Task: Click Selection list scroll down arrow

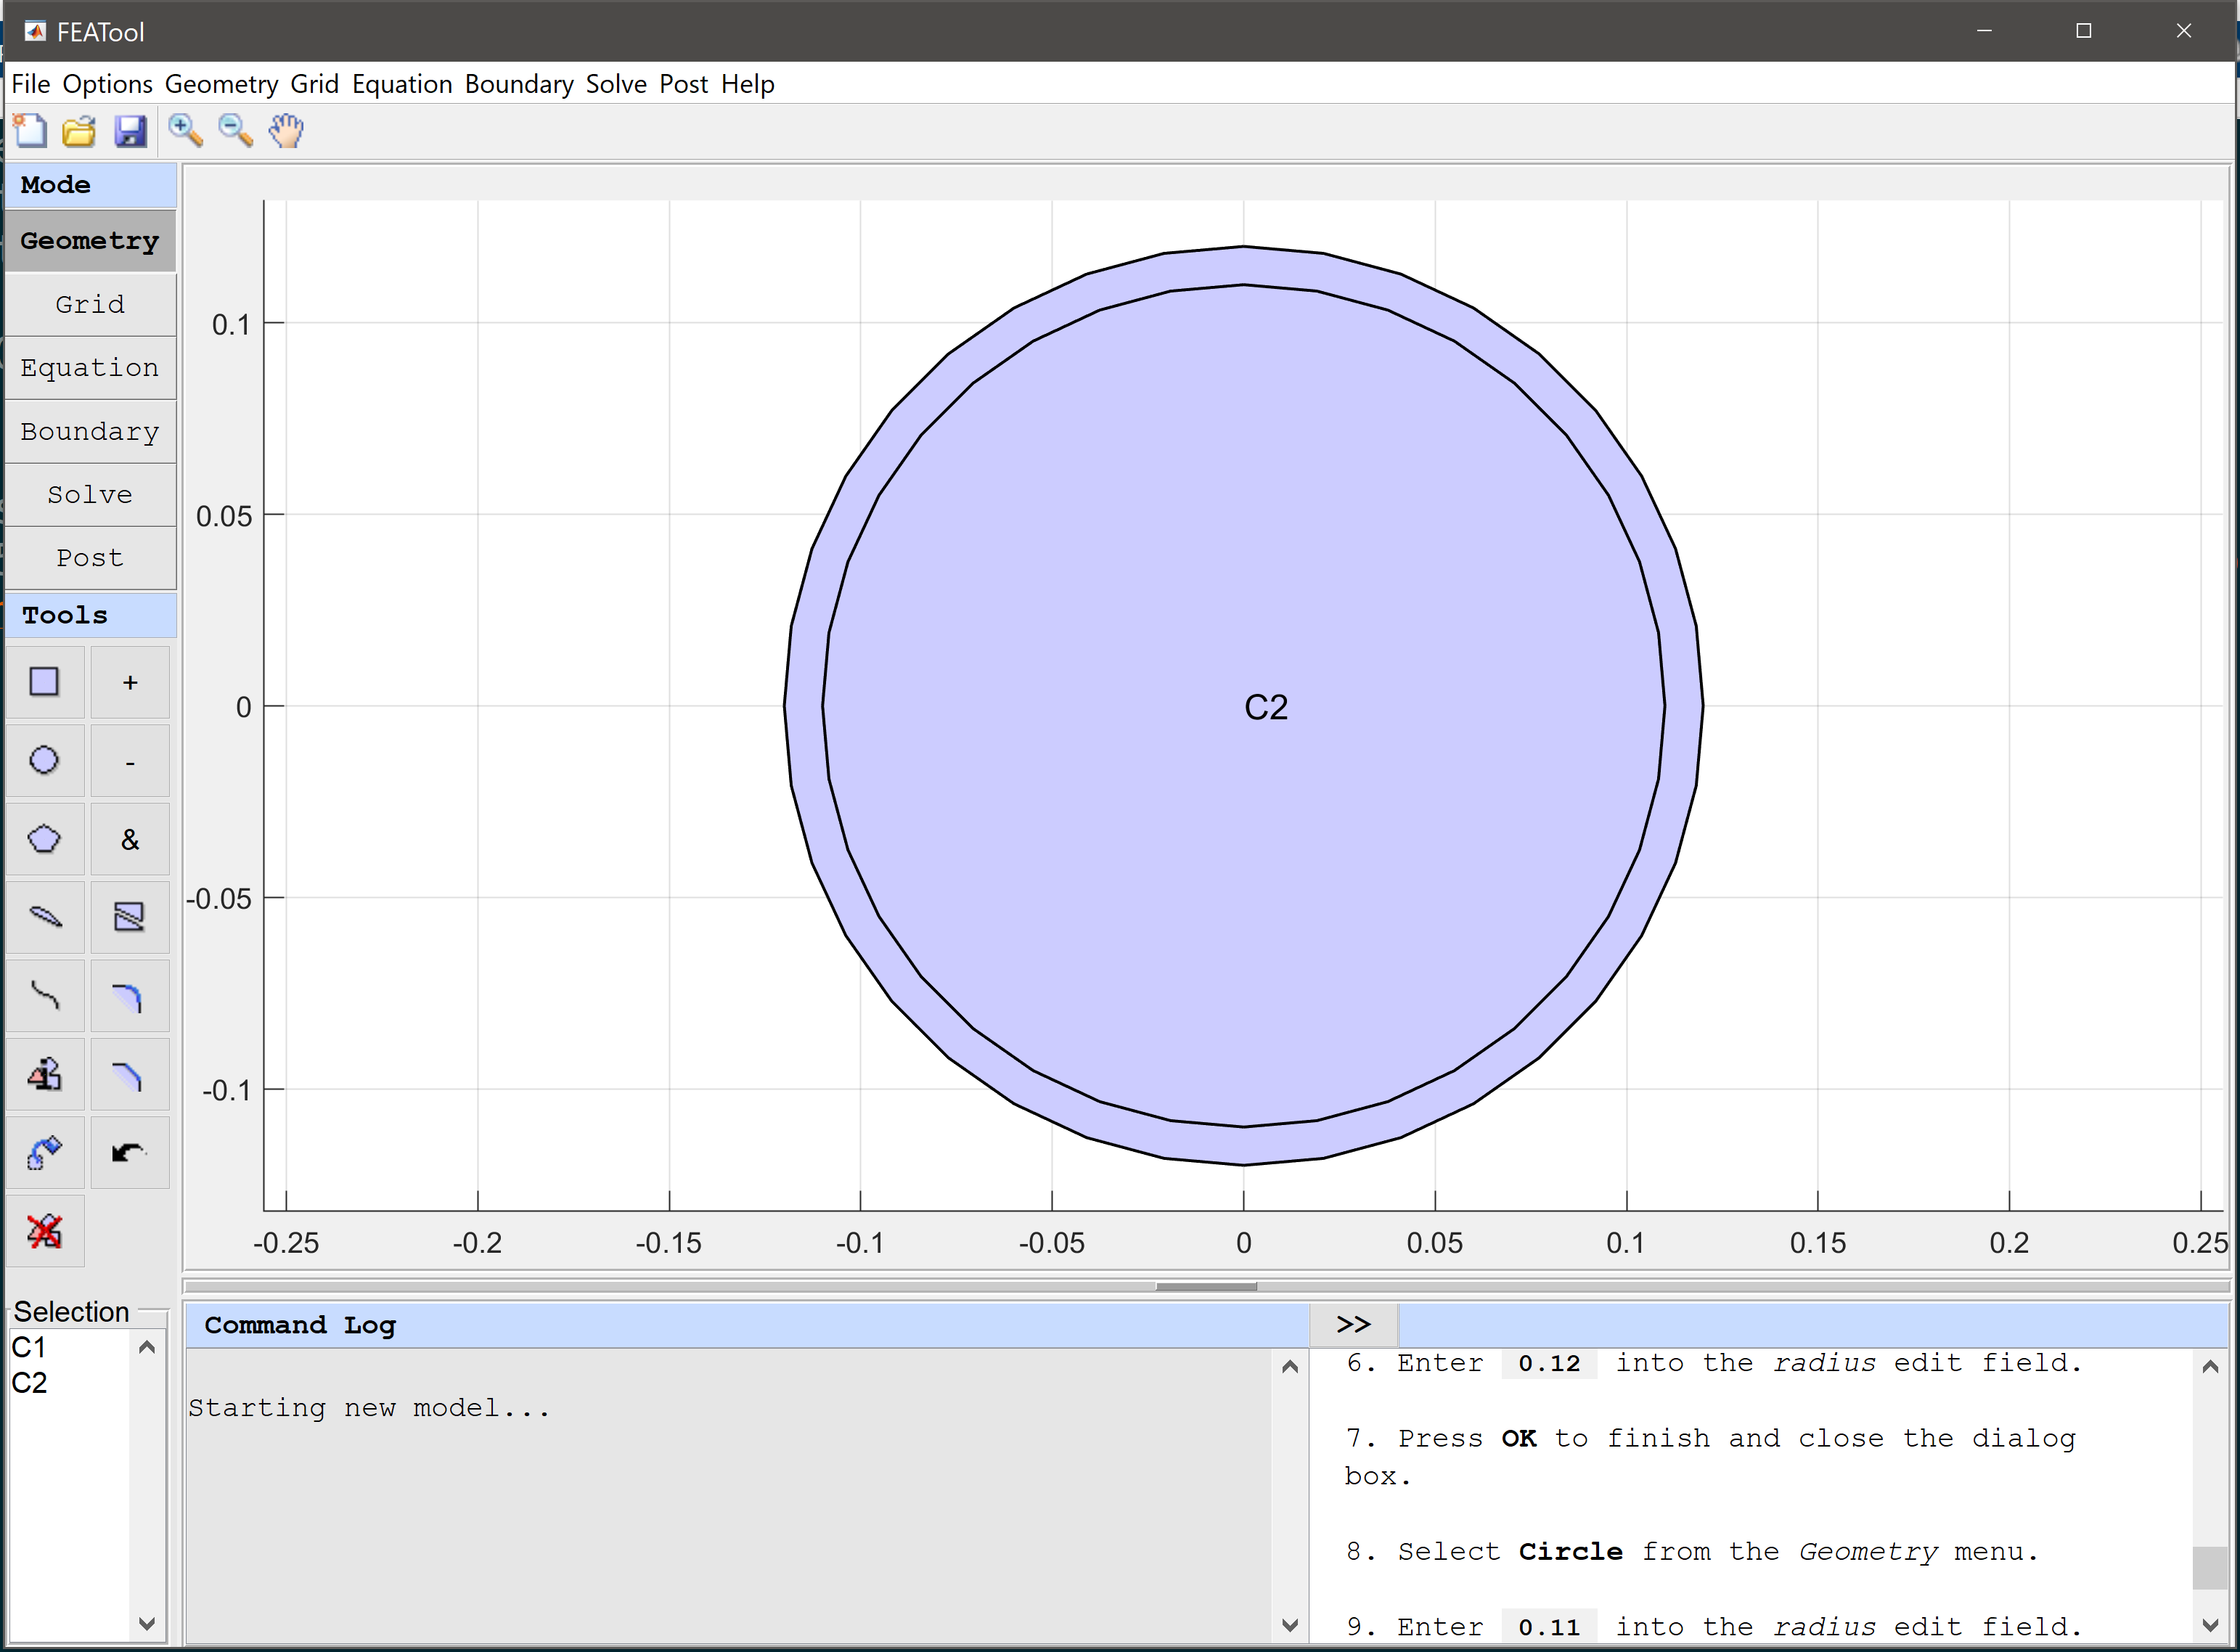Action: (x=147, y=1624)
